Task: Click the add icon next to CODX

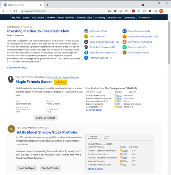Action: [115, 107]
